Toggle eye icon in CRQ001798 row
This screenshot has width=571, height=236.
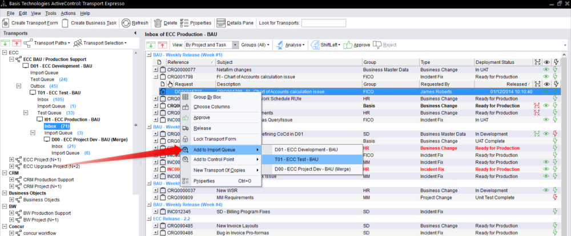pyautogui.click(x=546, y=77)
